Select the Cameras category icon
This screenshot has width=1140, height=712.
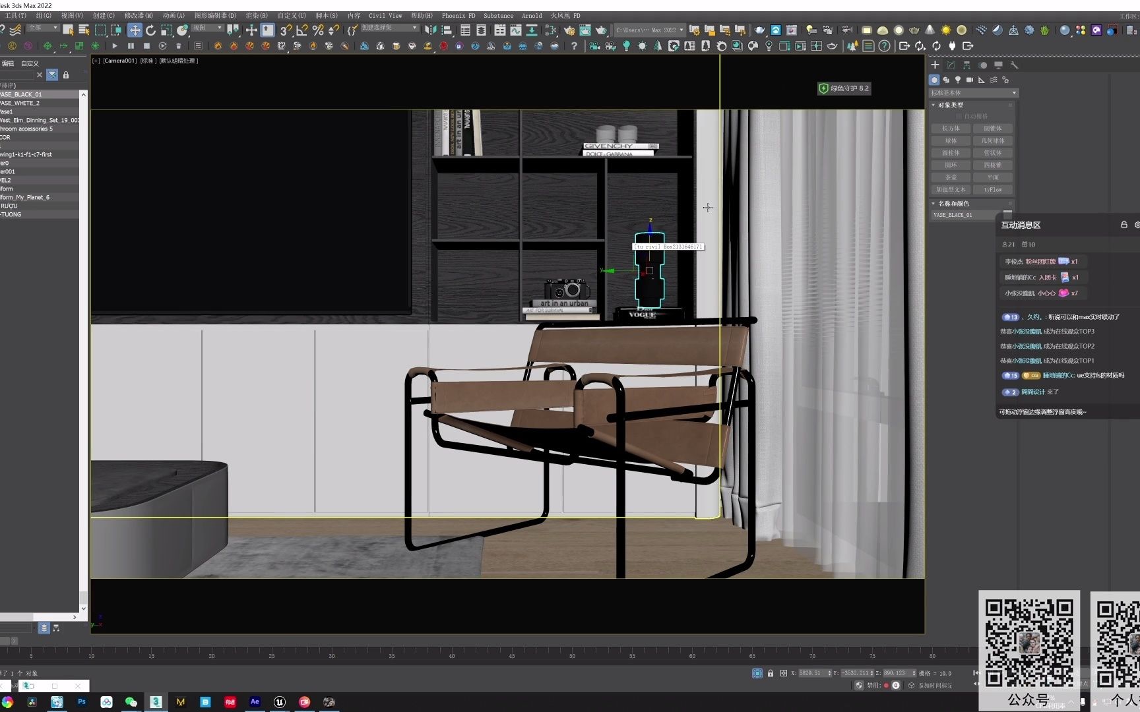(970, 80)
